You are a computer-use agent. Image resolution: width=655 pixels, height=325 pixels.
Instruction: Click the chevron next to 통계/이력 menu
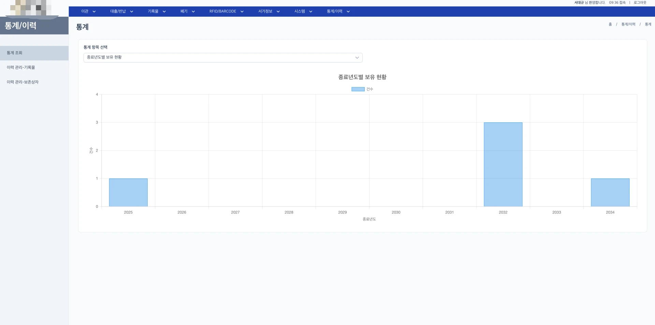348,12
